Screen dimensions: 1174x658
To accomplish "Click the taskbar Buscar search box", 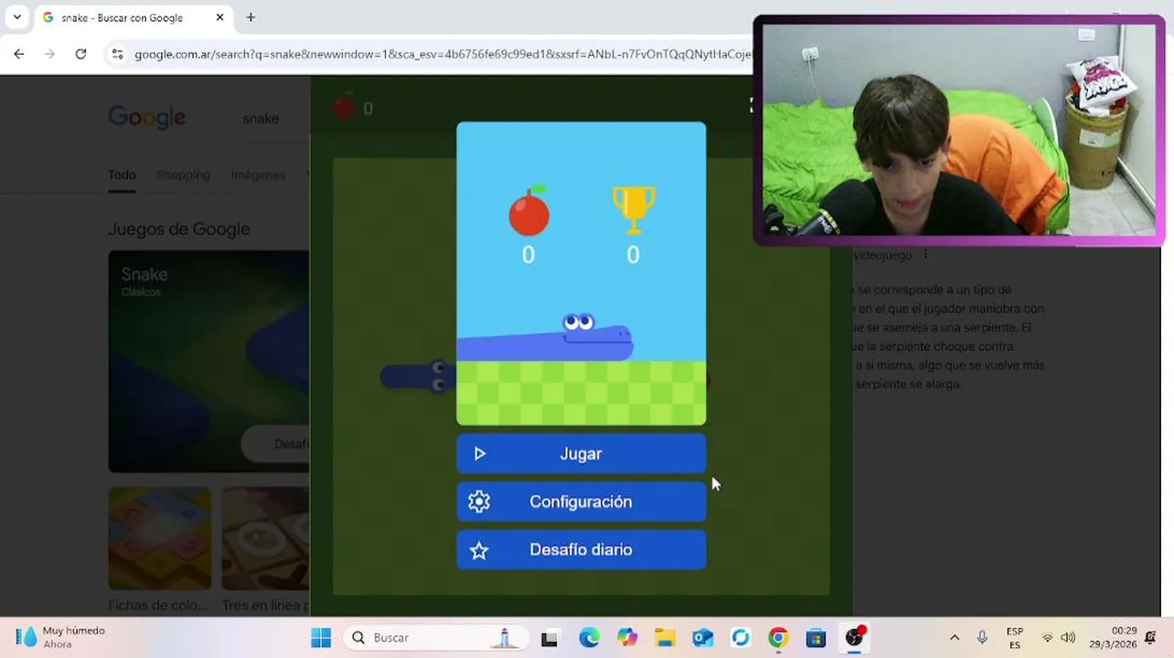I will pyautogui.click(x=437, y=638).
